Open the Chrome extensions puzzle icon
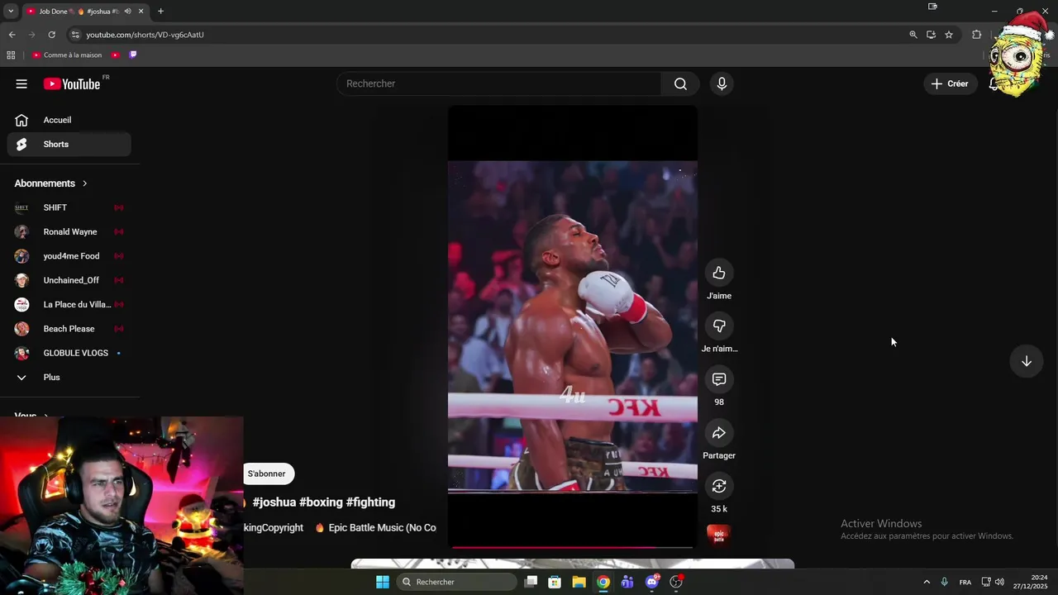 coord(977,35)
